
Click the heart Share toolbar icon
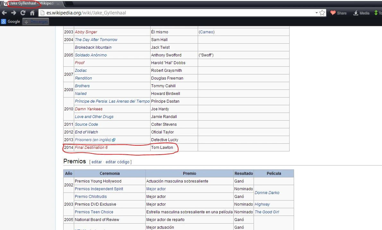click(x=338, y=13)
